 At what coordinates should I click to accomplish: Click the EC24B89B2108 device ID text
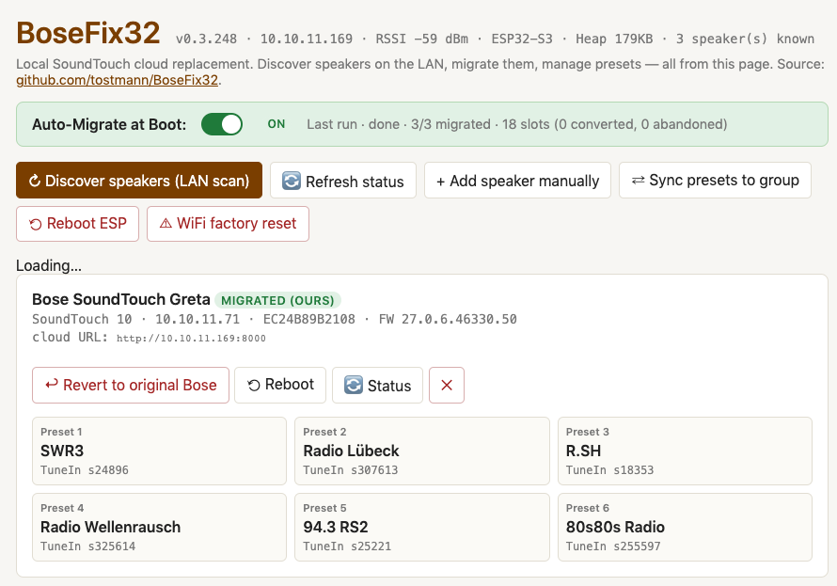tap(309, 319)
